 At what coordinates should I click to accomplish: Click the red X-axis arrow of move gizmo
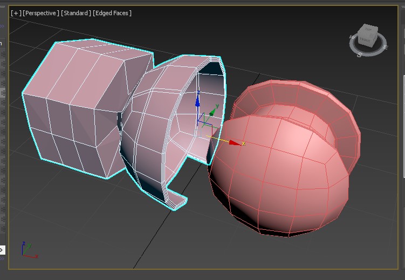(235, 143)
